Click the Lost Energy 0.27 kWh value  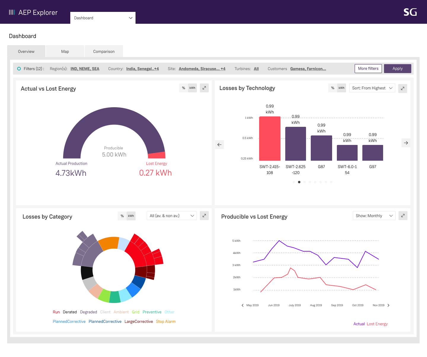pyautogui.click(x=155, y=173)
